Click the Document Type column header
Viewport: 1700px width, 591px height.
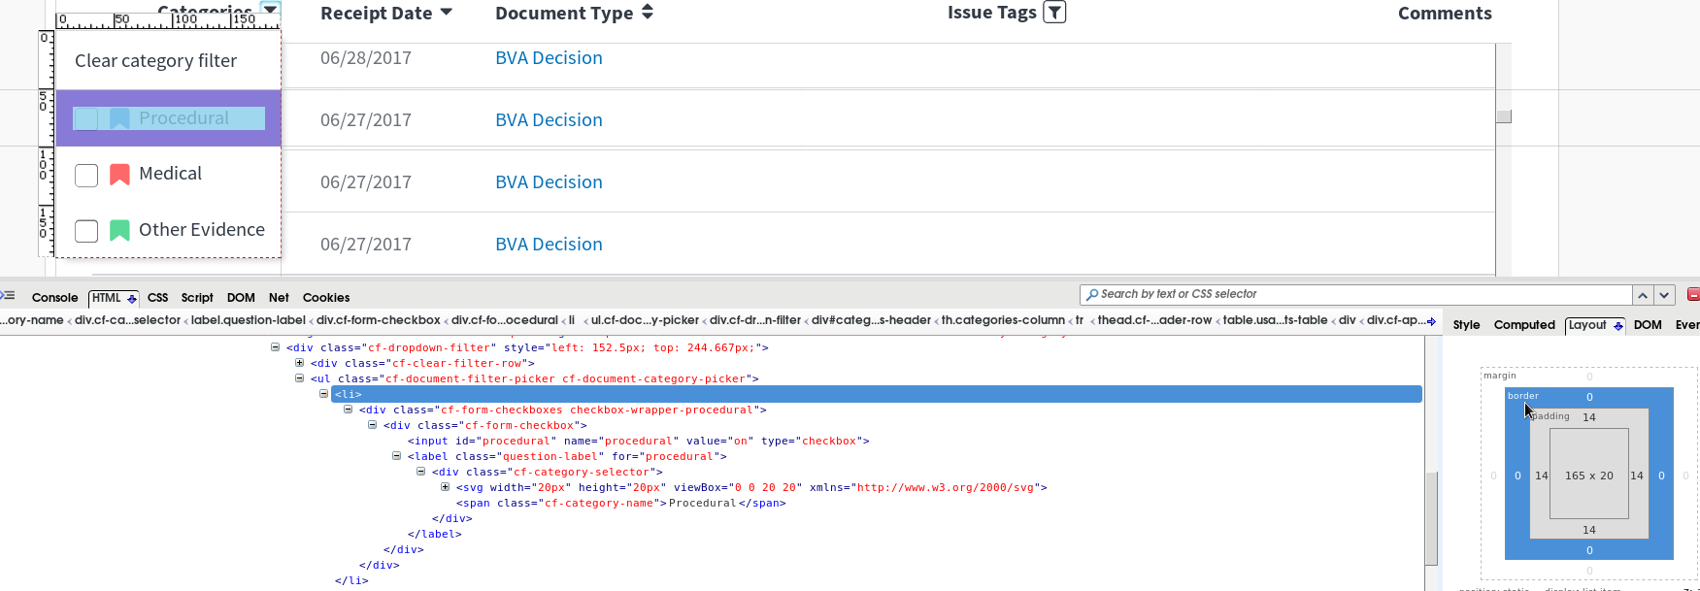click(x=564, y=14)
